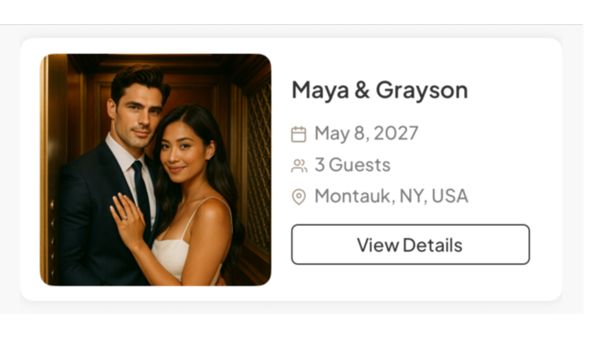Click the word "Montauk" in location
The image size is (602, 339).
pos(352,196)
